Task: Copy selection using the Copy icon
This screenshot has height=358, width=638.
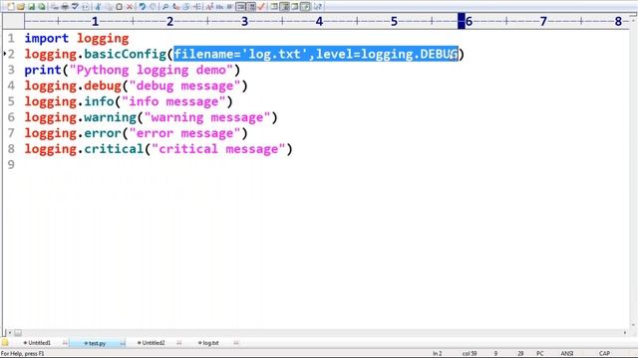Action: [109, 7]
